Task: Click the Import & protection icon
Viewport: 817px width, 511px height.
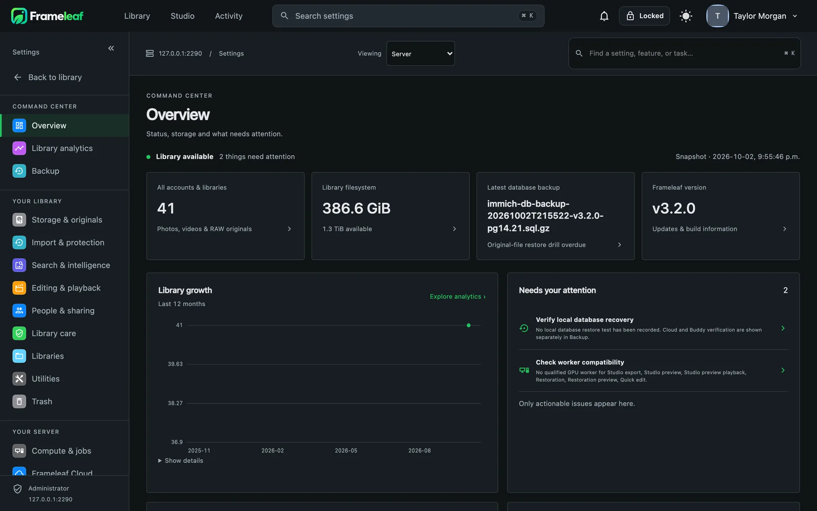Action: (x=19, y=242)
